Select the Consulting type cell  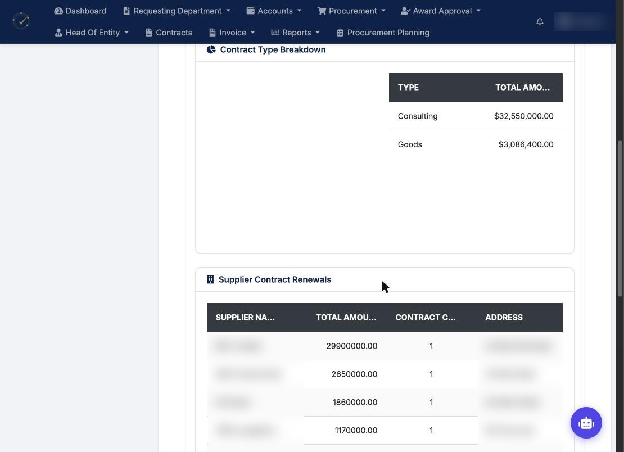(418, 116)
